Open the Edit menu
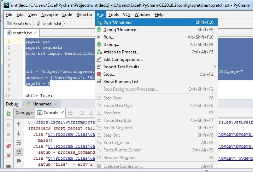Screen dimensions: 253x172 coord(20,15)
